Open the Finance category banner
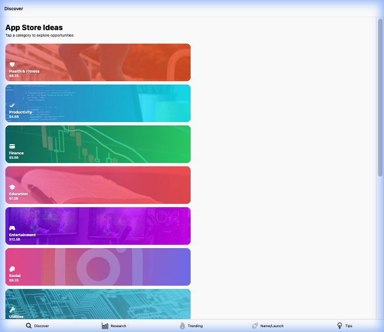The image size is (384, 332). 98,144
